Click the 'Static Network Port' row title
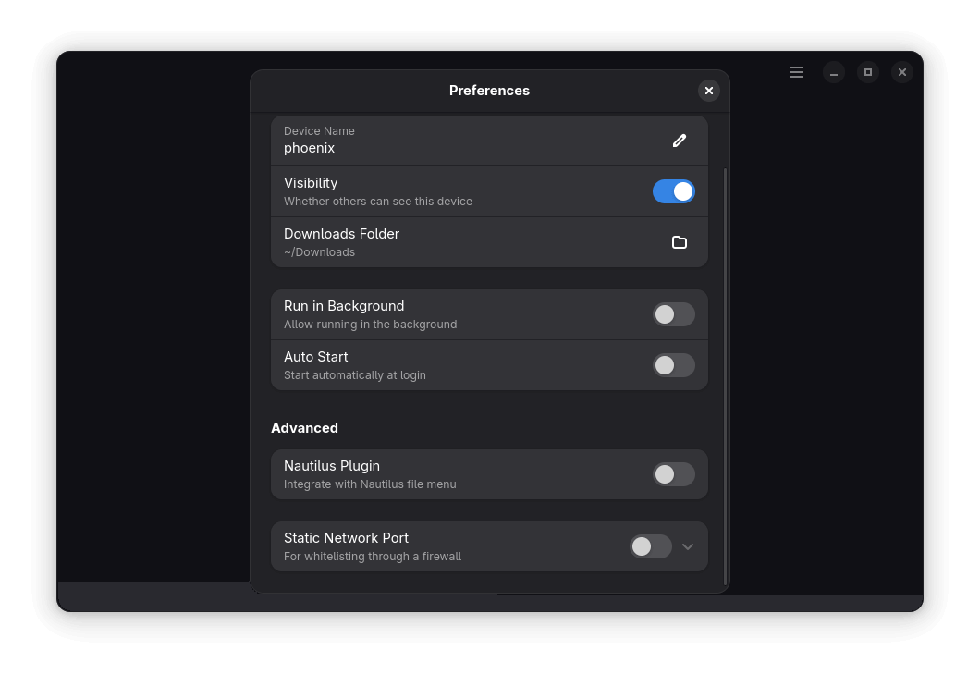 (x=346, y=538)
